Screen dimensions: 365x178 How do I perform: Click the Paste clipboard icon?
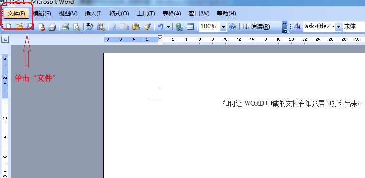136,26
